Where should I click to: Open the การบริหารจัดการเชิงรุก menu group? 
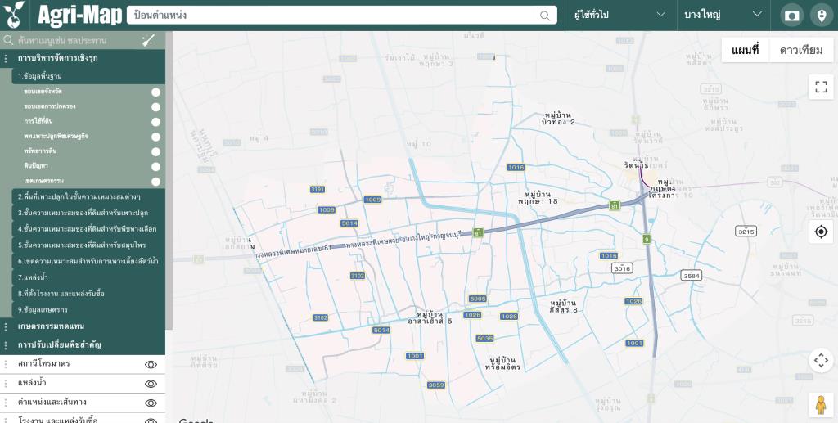click(x=83, y=58)
